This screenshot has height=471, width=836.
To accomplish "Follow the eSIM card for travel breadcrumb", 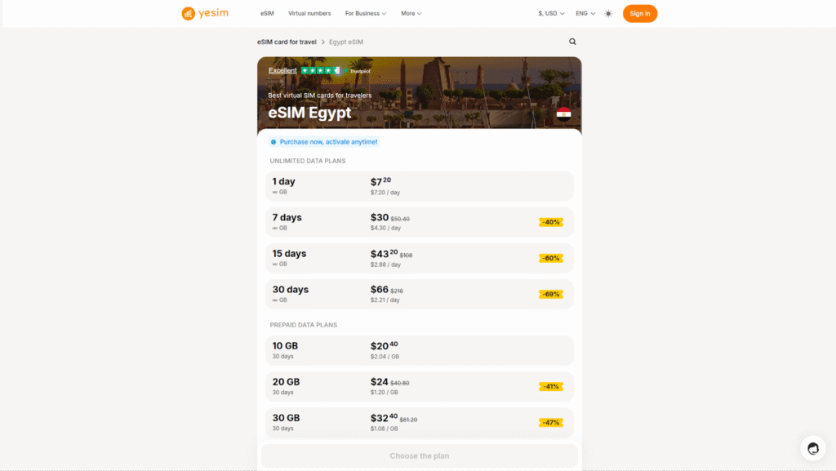I will click(x=287, y=42).
